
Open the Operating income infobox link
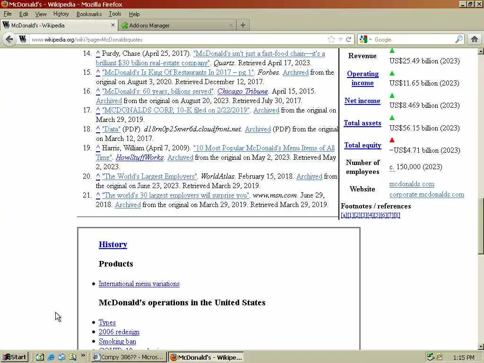tap(363, 78)
